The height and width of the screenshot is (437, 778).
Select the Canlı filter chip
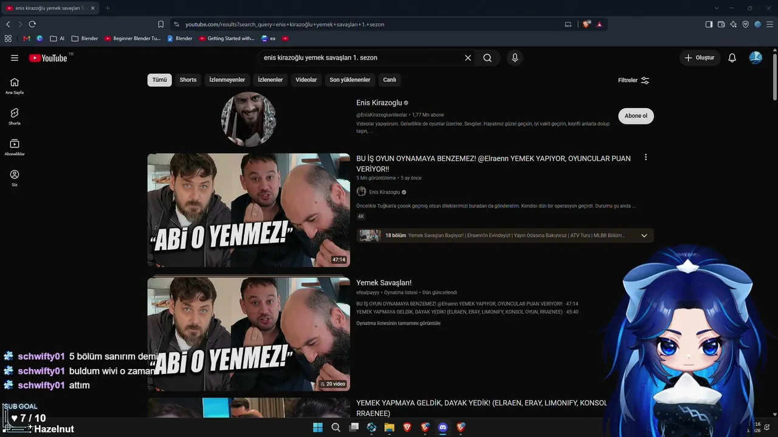[390, 80]
